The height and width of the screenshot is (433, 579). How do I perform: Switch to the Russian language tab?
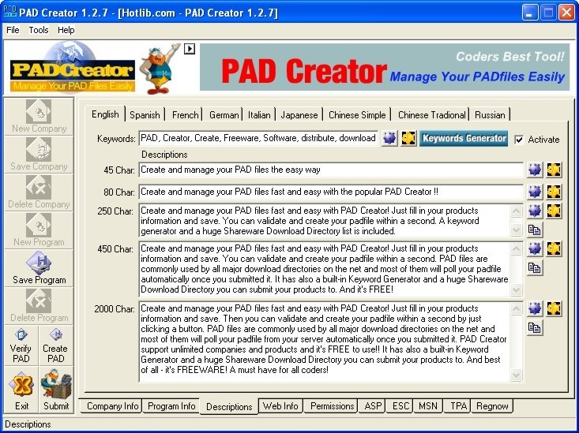pyautogui.click(x=490, y=115)
